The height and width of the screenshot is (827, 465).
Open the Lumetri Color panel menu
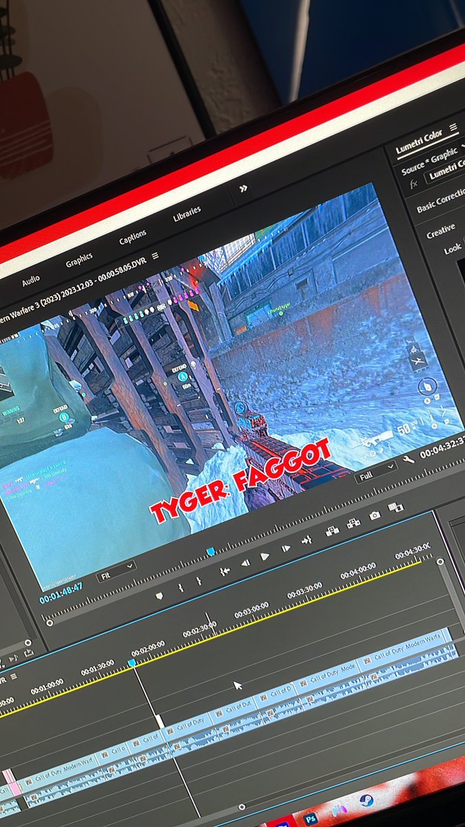[x=453, y=127]
